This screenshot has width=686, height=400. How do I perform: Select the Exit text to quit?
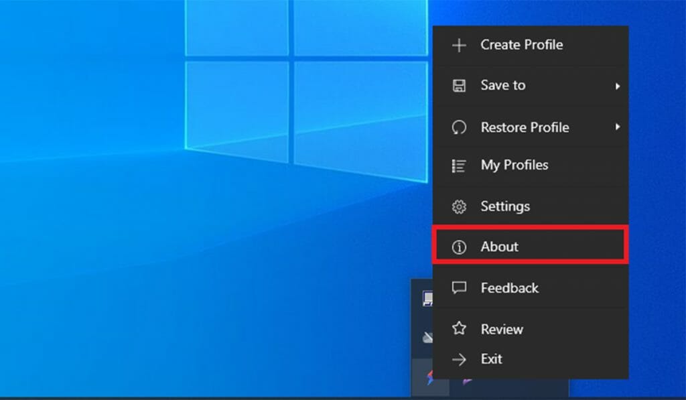(491, 359)
